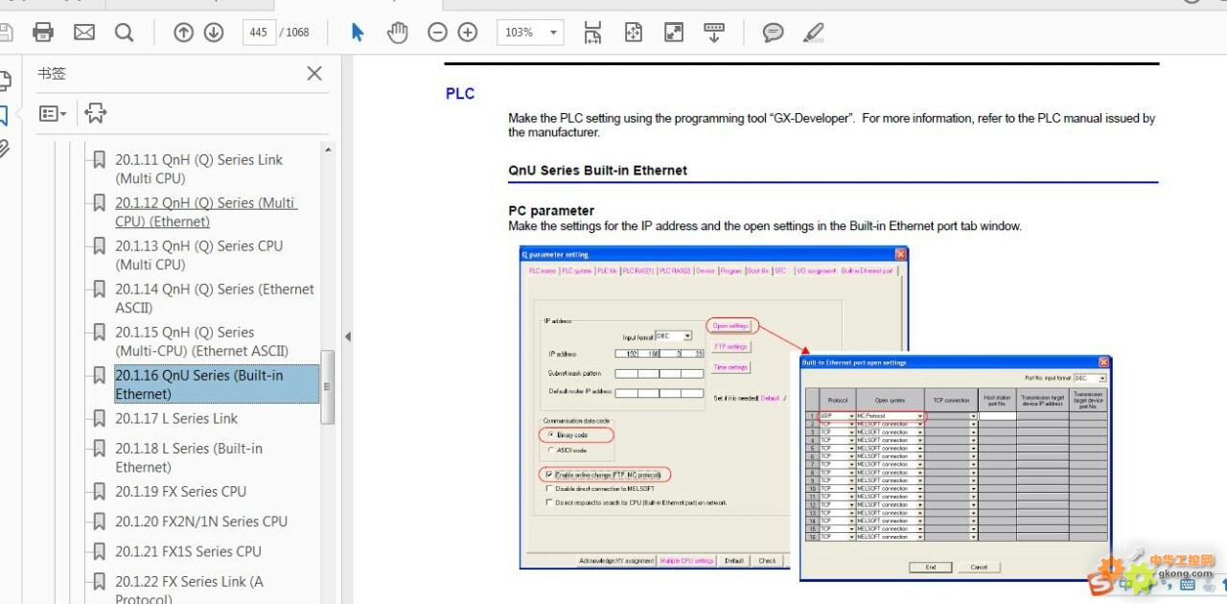
Task: Open bookmark options list dropdown
Action: click(x=53, y=113)
